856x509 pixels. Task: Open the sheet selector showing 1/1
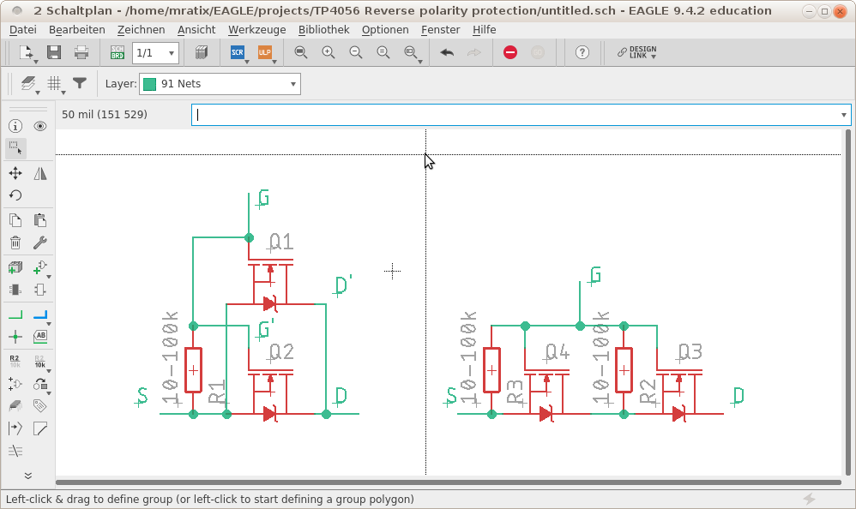pos(155,53)
